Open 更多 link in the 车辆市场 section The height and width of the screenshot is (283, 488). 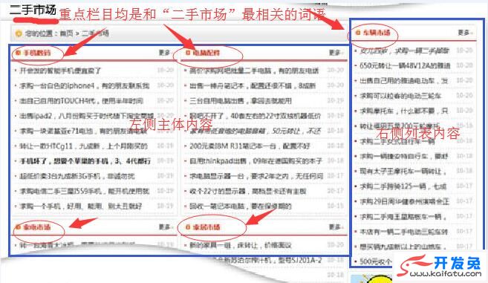[x=464, y=33]
